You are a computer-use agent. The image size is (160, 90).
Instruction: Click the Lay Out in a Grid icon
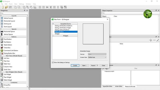[x=54, y=7]
